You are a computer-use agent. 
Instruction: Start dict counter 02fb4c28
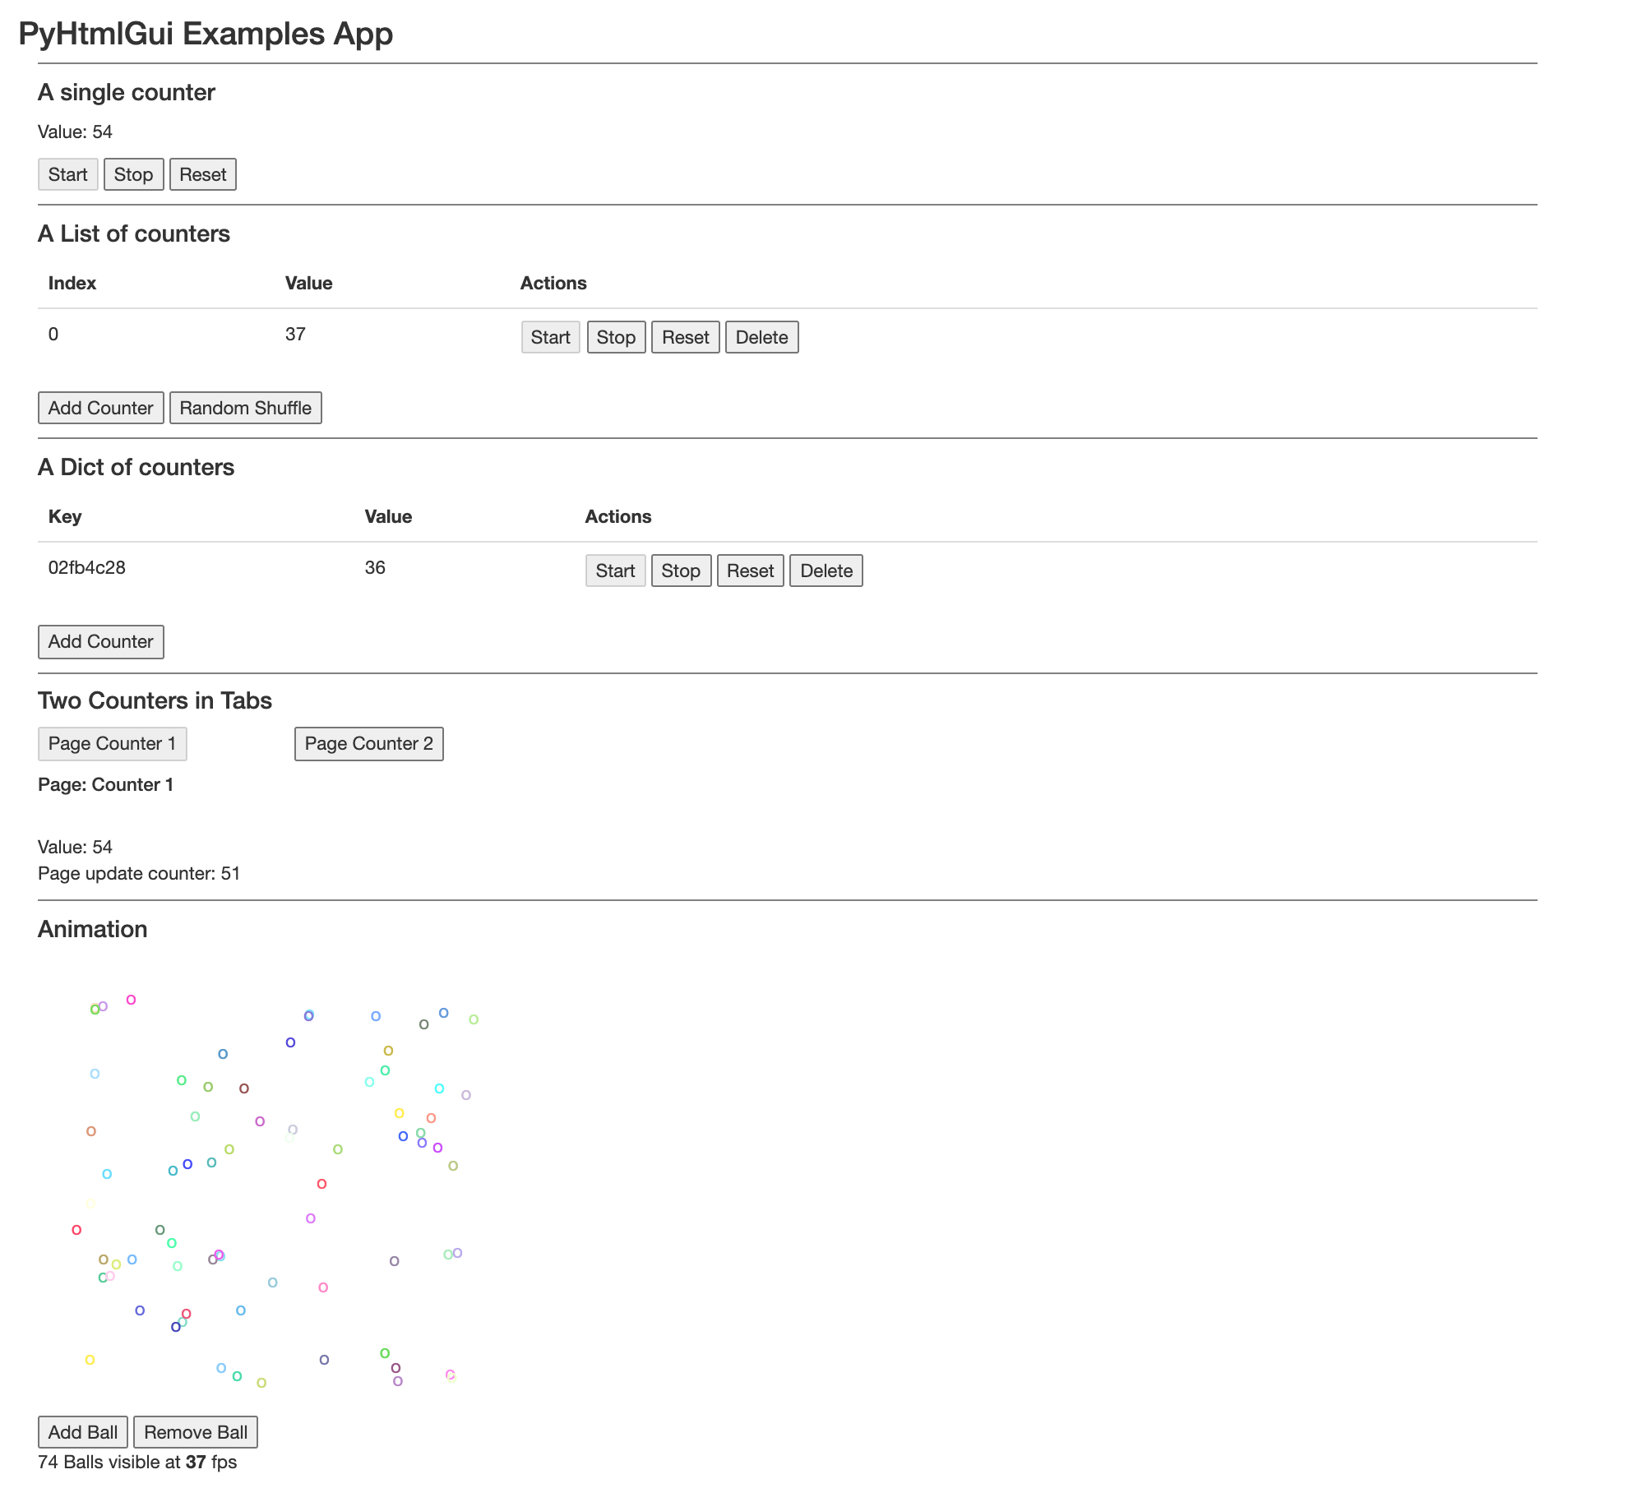point(615,571)
